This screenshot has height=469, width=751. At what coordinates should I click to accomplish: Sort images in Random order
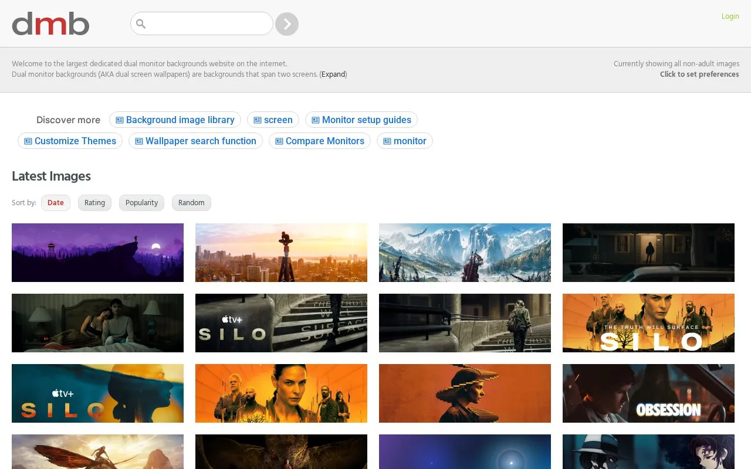click(x=191, y=203)
